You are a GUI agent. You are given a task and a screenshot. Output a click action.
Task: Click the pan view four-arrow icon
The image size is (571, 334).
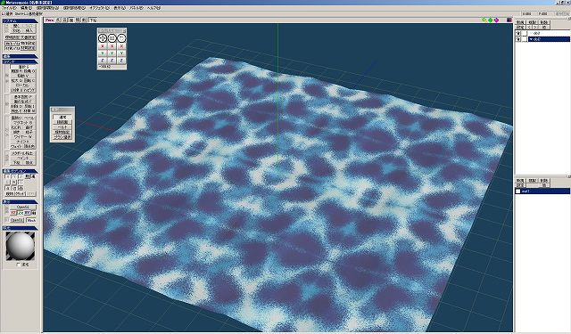click(x=103, y=37)
